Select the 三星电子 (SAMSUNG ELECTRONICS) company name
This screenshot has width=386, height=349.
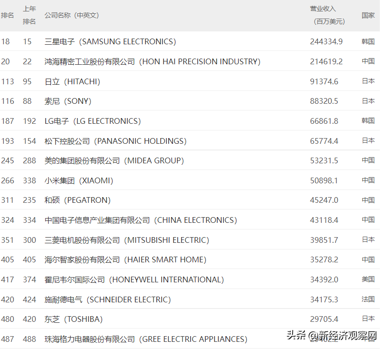[110, 41]
